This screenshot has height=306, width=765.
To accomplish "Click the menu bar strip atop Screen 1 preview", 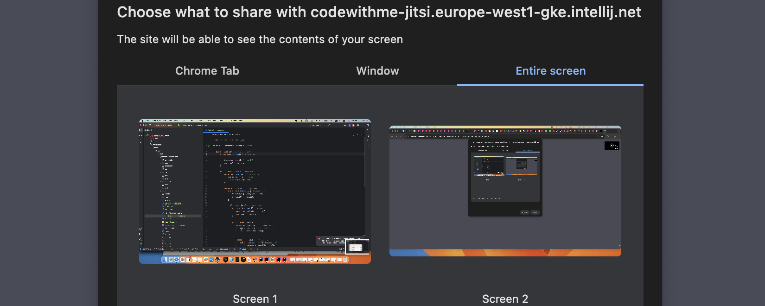I will (x=255, y=121).
